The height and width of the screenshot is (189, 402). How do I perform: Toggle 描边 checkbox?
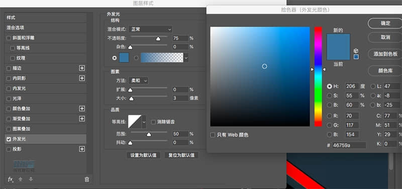pyautogui.click(x=9, y=68)
